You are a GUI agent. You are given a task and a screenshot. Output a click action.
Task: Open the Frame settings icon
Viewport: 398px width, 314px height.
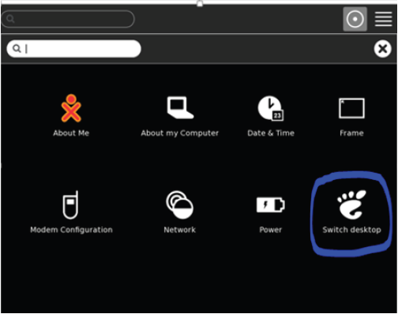pyautogui.click(x=351, y=108)
